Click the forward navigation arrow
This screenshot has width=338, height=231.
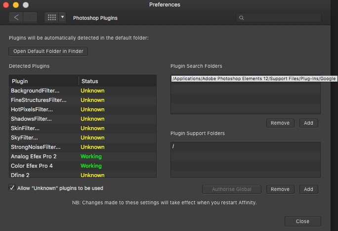coord(31,17)
